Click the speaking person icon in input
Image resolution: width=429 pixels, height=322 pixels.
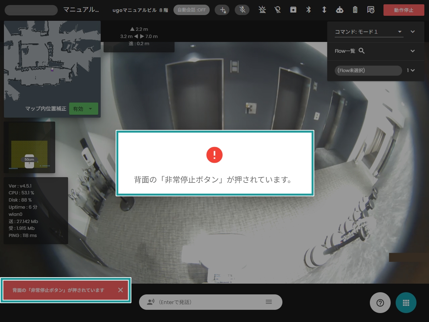point(151,302)
